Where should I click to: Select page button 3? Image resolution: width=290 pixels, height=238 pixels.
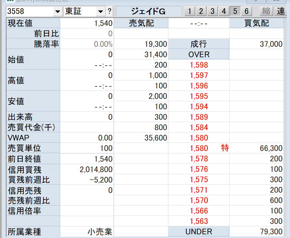(212, 11)
